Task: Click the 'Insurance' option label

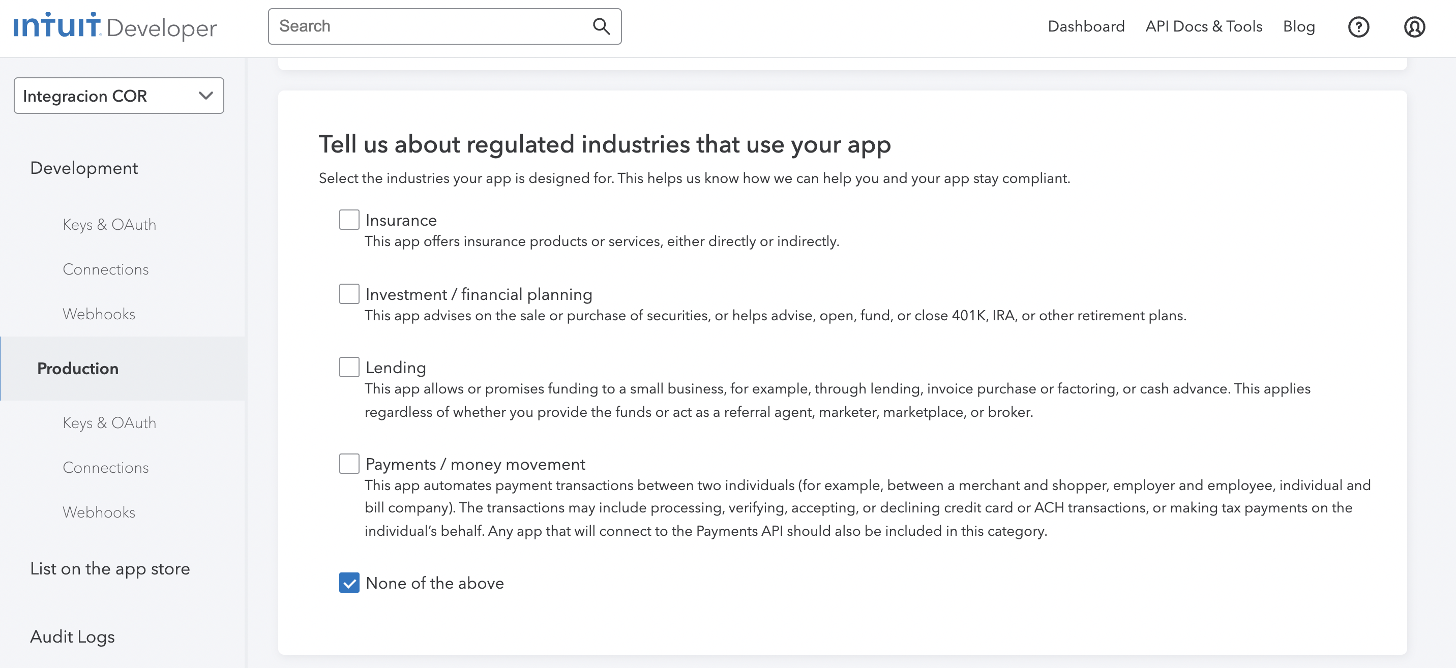Action: click(401, 220)
